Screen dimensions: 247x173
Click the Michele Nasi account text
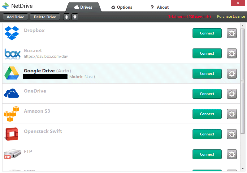81,76
